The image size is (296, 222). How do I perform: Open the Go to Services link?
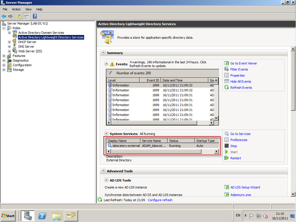click(240, 134)
